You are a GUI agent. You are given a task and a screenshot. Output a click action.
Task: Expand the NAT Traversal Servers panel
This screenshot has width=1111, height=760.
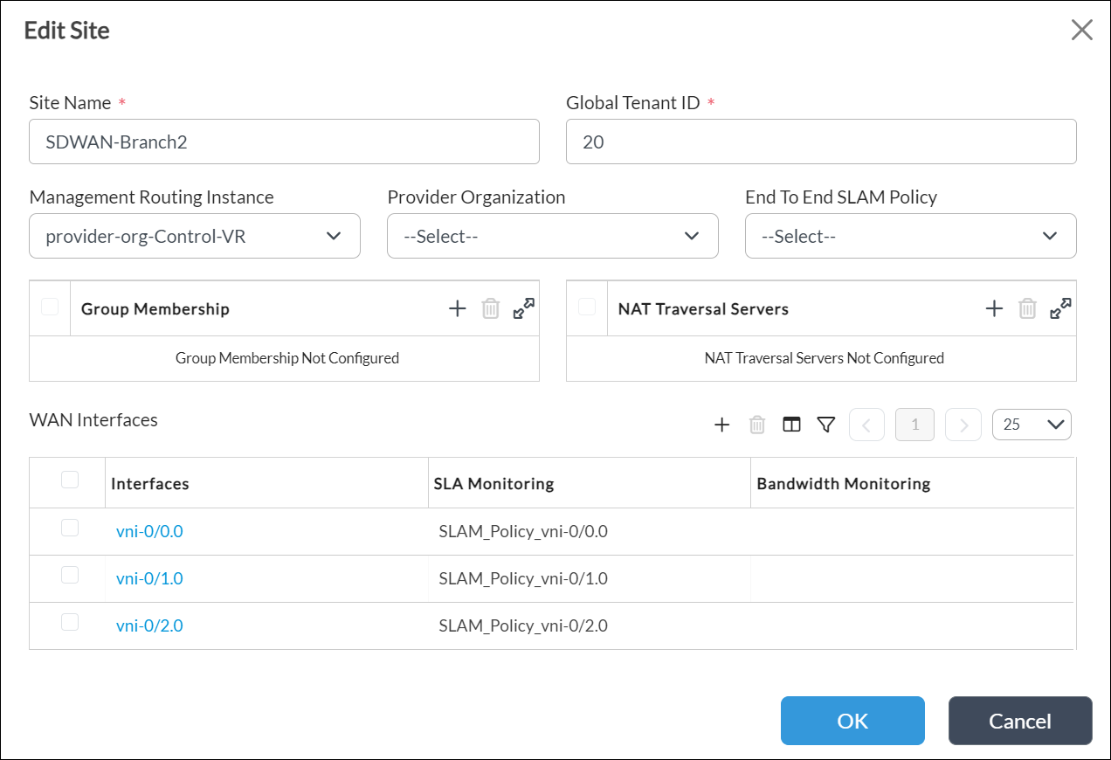click(1059, 307)
